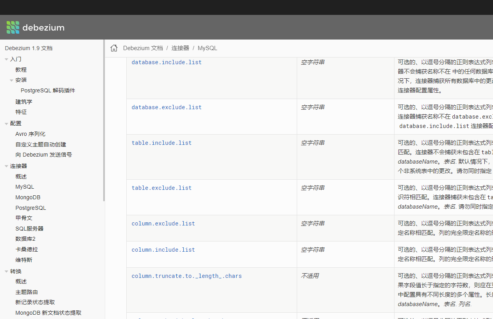Click database.include.list property link
This screenshot has height=319, width=493.
point(167,62)
